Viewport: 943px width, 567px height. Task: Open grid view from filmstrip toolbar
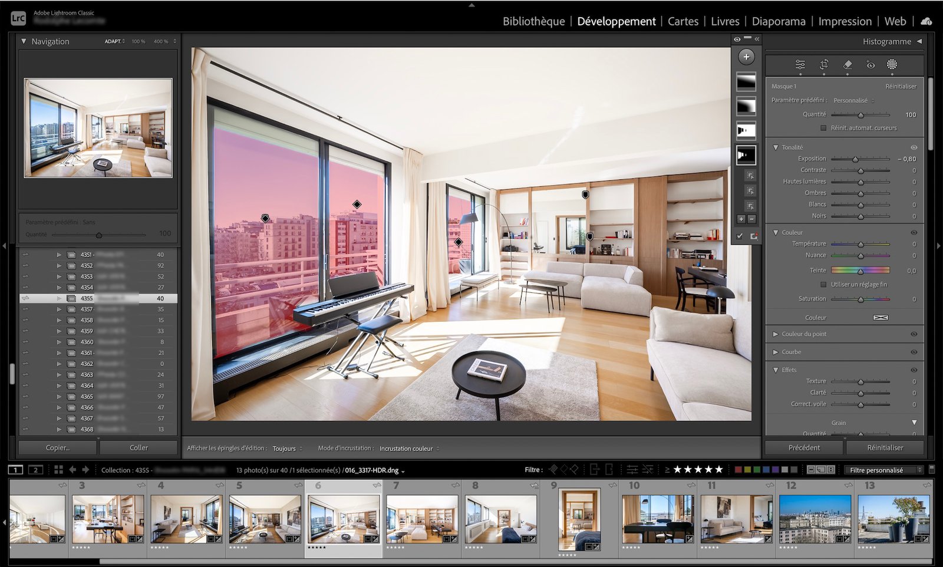pos(58,470)
